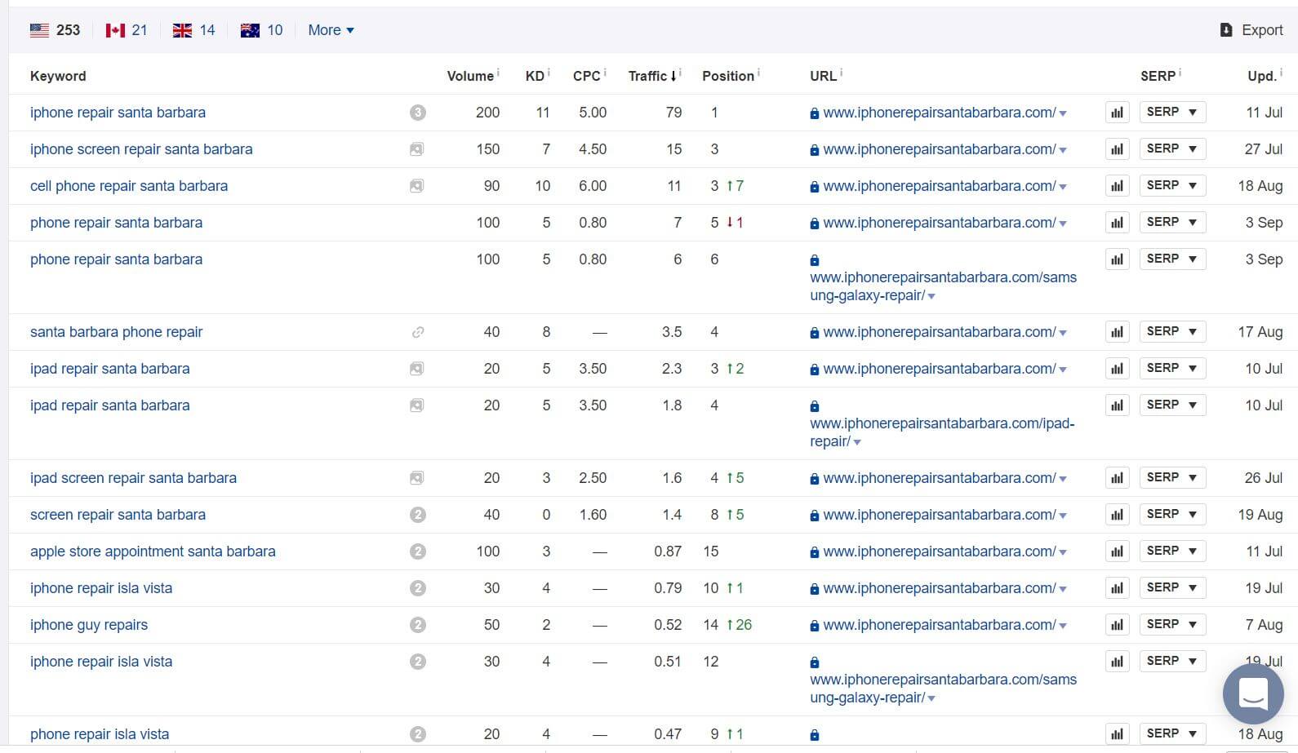Click the Keyword column header

tap(58, 76)
